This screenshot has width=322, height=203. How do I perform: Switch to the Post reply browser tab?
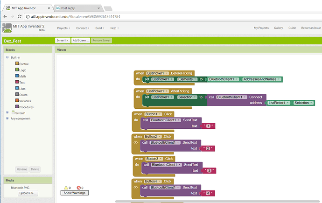pos(77,8)
